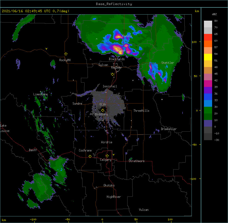Click the 57 dBZ legend value
Screen dimensions: 228x223
click(x=216, y=47)
